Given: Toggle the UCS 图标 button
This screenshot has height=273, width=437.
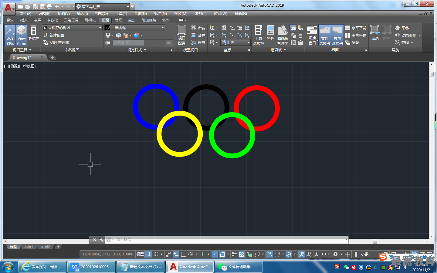Looking at the screenshot, I should tap(10, 35).
